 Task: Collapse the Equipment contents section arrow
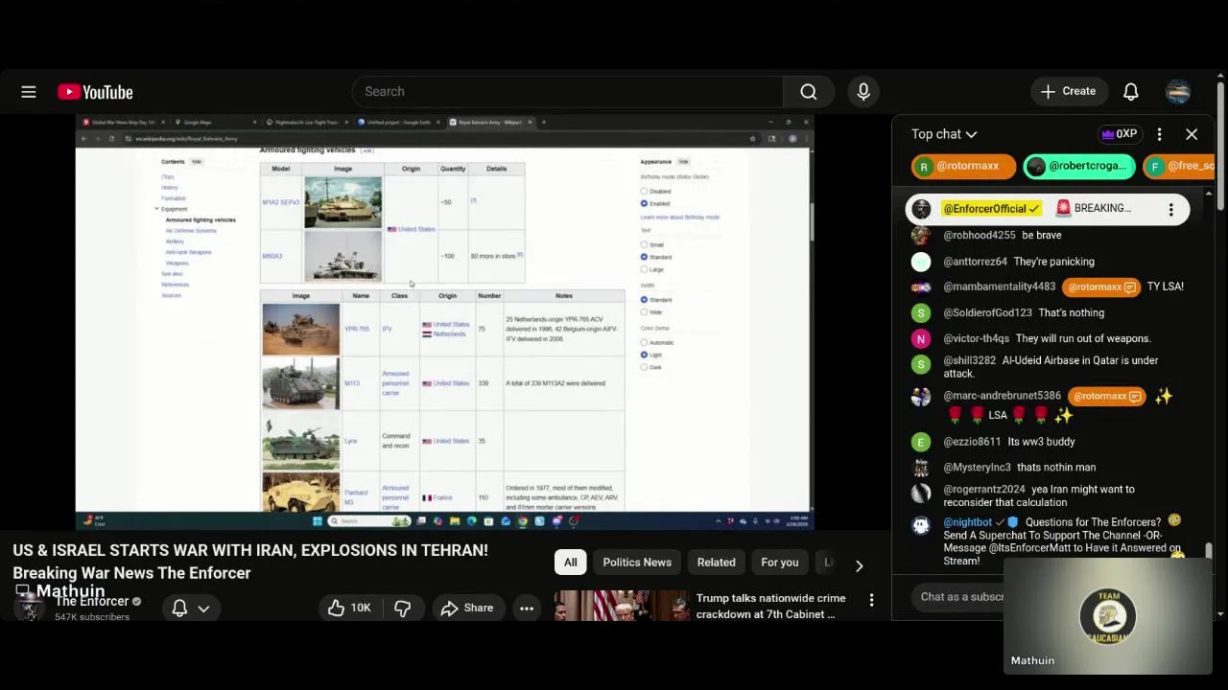click(156, 209)
